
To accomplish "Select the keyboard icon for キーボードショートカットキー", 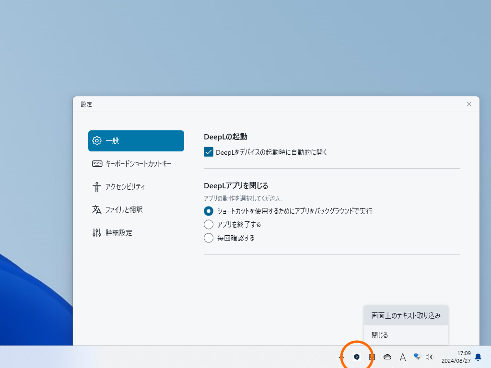I will pyautogui.click(x=96, y=163).
